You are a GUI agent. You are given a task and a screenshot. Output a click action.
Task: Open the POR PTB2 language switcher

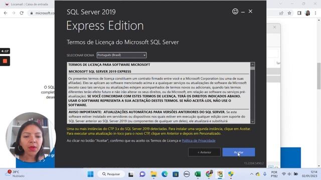[x=274, y=174]
